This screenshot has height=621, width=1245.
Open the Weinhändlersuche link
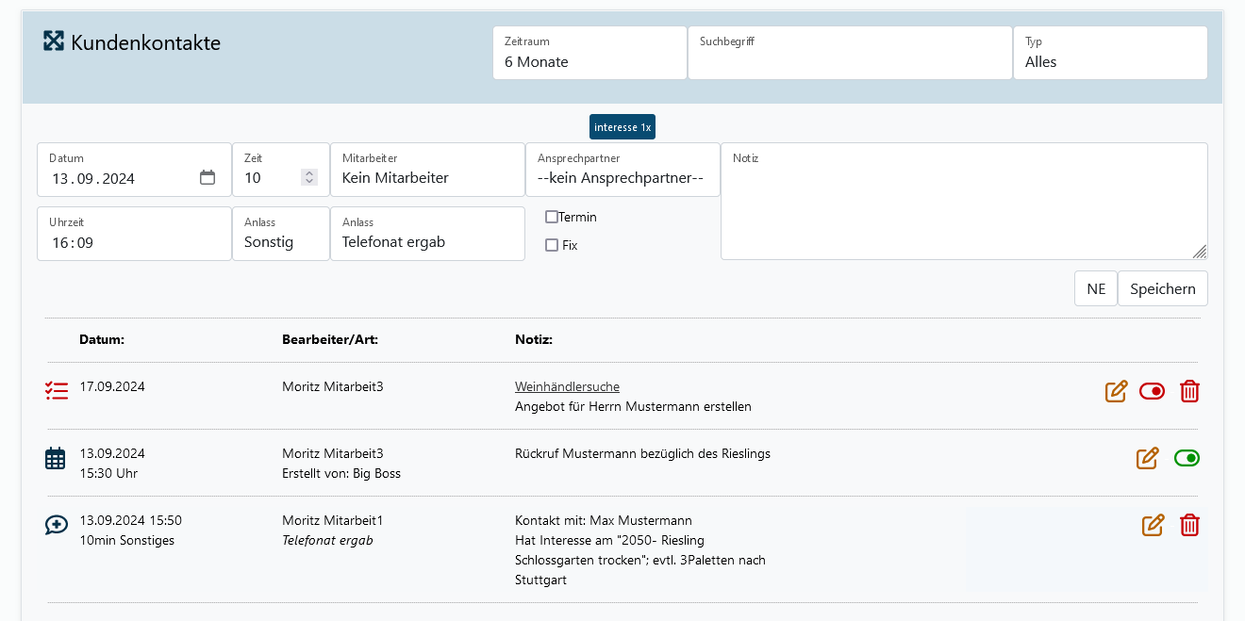[567, 386]
